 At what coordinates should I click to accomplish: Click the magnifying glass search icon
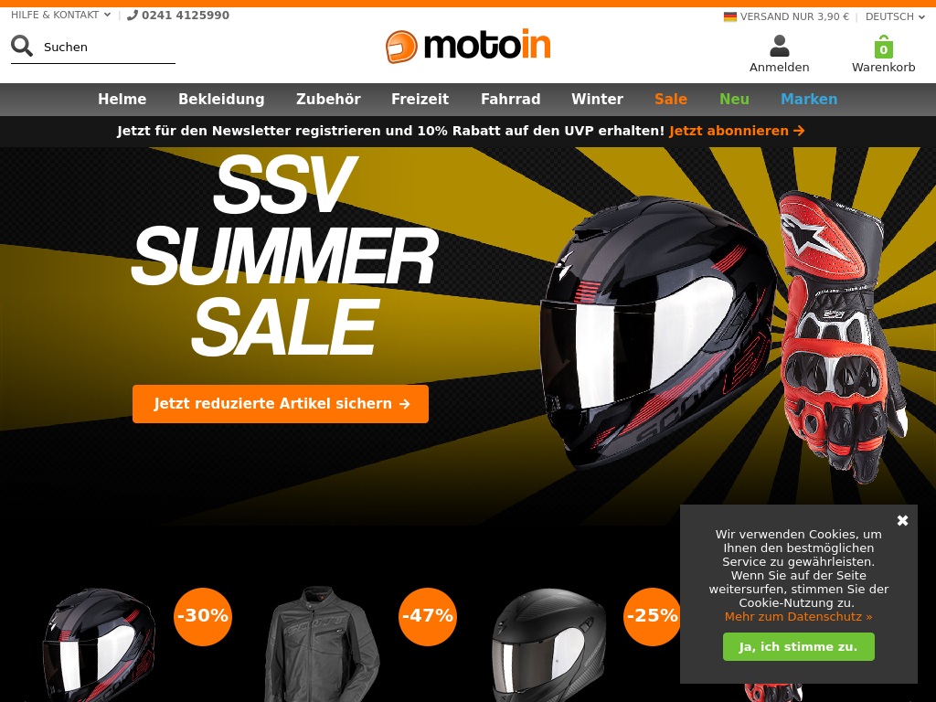coord(22,46)
